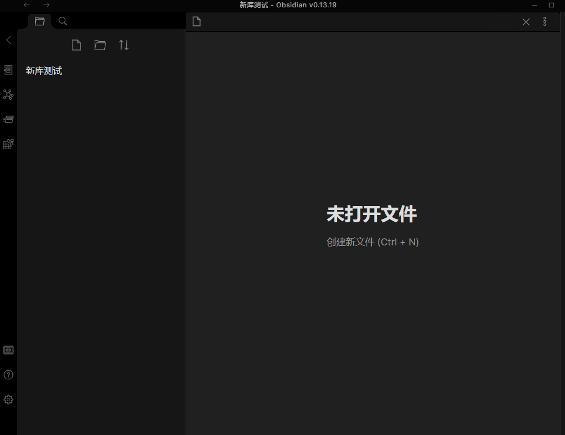Maximize the Obsidian window
Screen dimensions: 565x435
(551, 5)
